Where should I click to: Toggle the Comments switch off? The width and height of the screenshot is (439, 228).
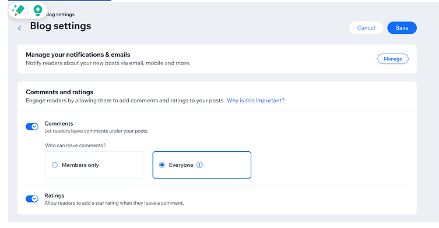[32, 127]
